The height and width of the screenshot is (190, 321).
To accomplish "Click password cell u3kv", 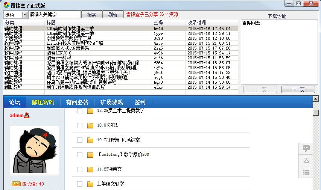I will 158,87.
